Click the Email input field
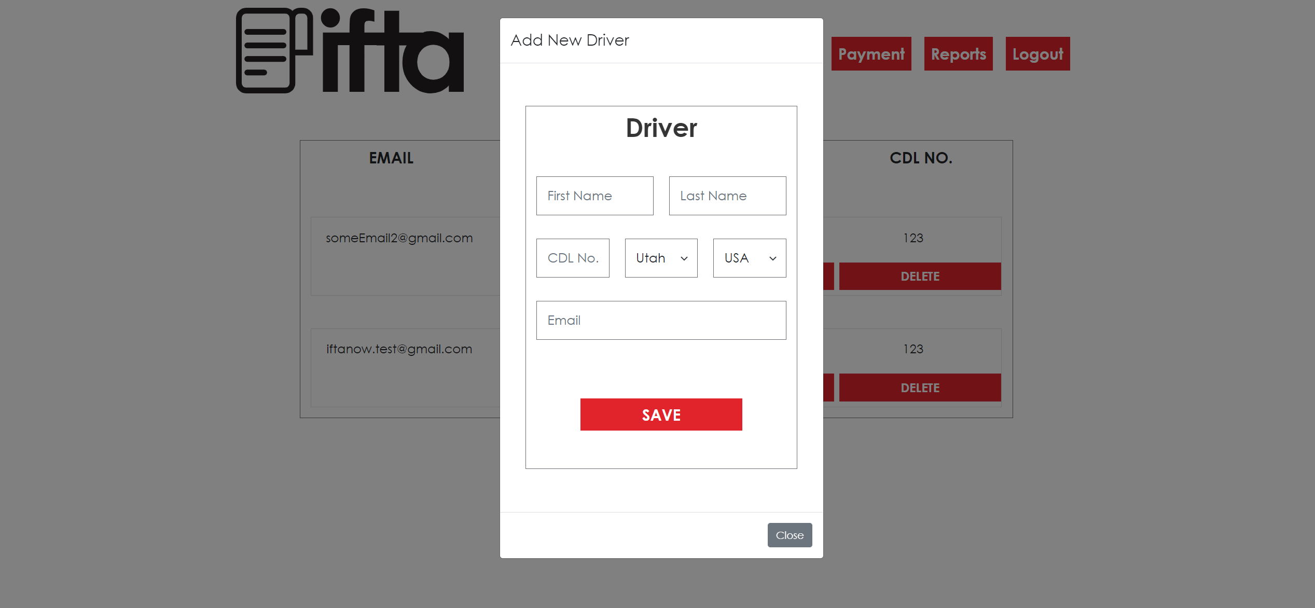This screenshot has height=608, width=1315. click(661, 320)
